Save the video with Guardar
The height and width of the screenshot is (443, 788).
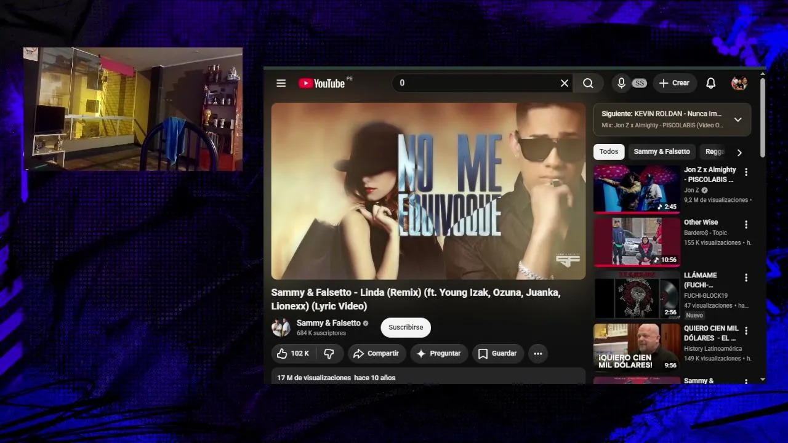tap(497, 353)
